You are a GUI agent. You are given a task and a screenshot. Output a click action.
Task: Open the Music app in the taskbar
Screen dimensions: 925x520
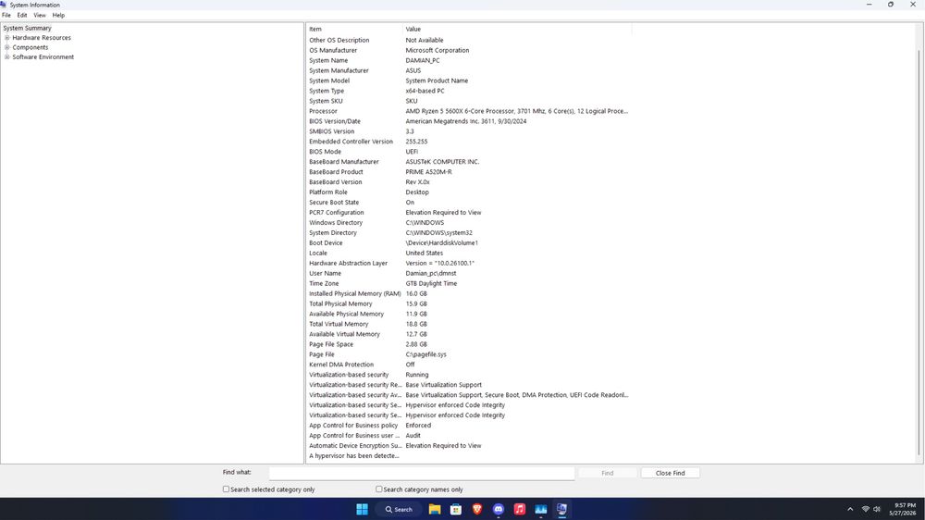[x=520, y=510]
